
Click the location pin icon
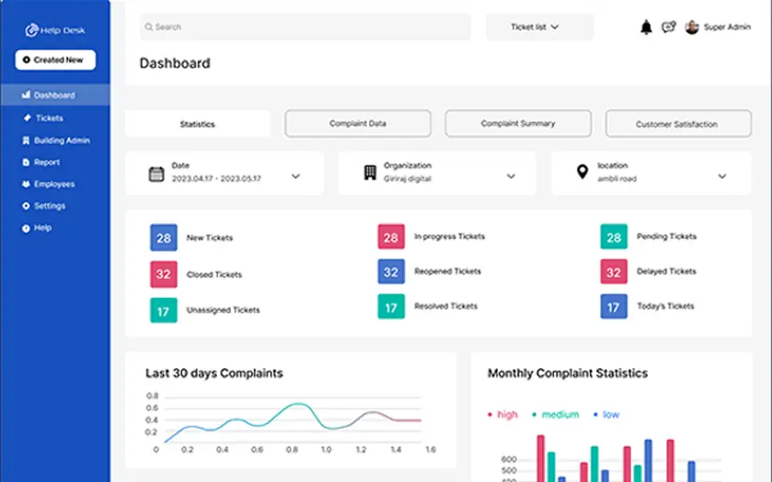tap(582, 173)
